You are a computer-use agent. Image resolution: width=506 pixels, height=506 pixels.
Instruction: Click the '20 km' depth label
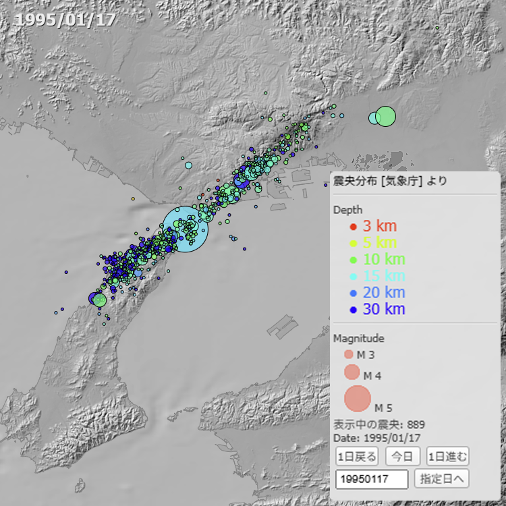pos(384,293)
